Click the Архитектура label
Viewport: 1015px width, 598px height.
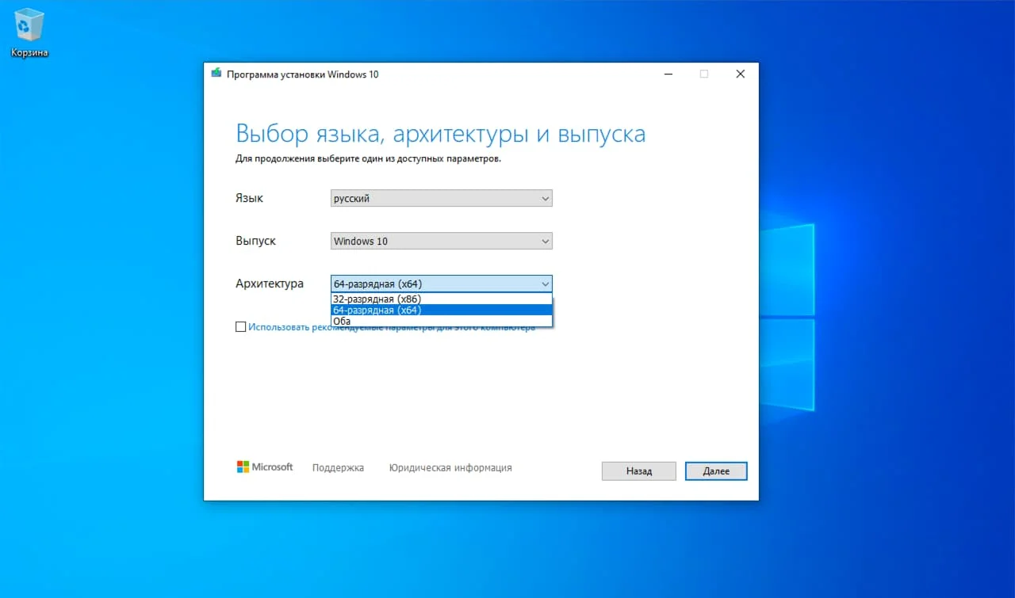click(x=270, y=284)
